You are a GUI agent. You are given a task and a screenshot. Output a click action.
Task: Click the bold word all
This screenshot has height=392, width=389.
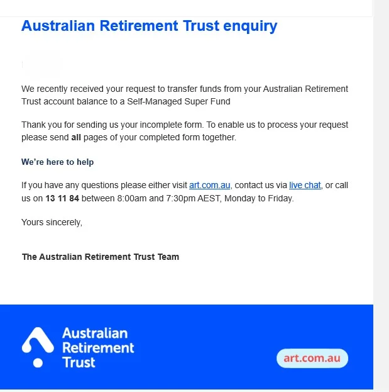tap(76, 138)
